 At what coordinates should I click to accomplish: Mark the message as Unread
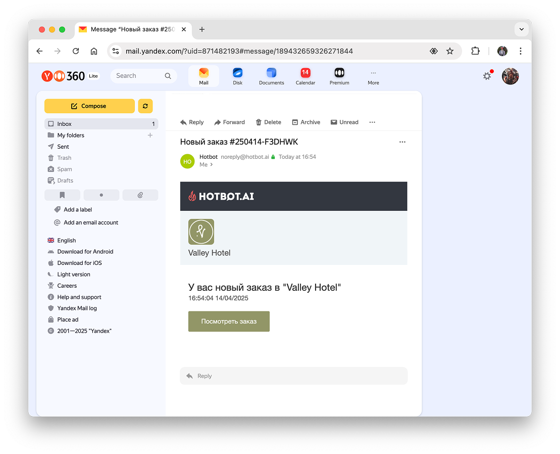(x=345, y=122)
